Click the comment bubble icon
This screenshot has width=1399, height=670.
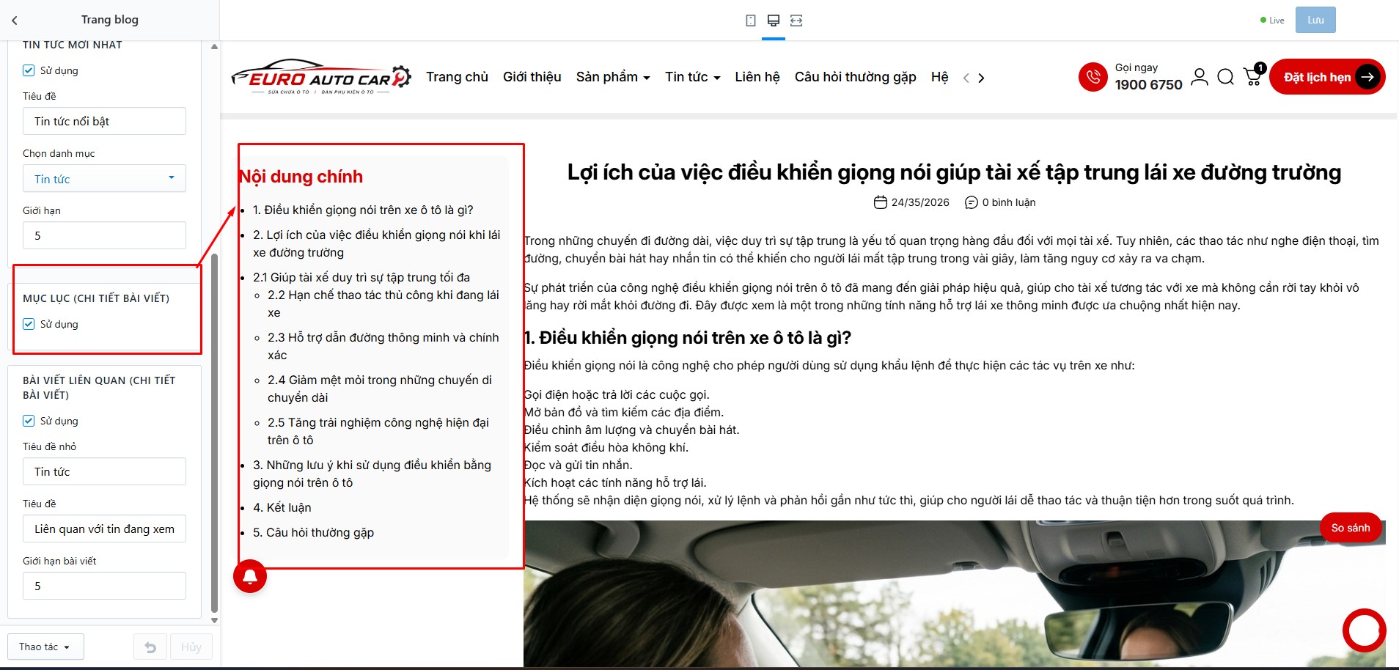coord(972,202)
